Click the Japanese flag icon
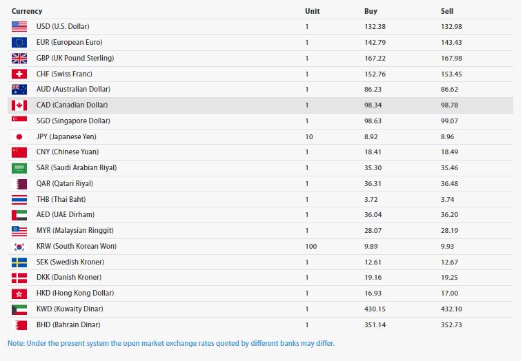The height and width of the screenshot is (361, 523). pos(19,136)
